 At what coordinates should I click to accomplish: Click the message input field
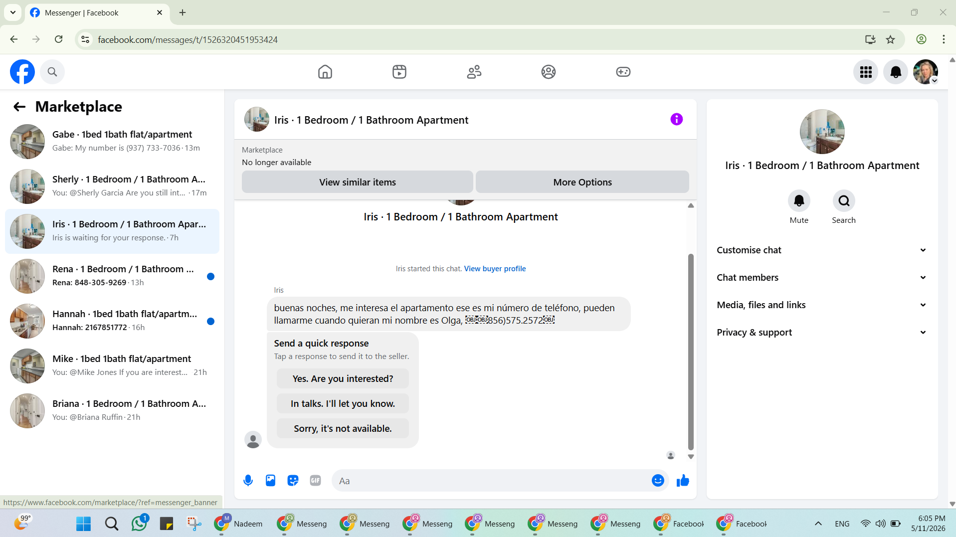click(491, 481)
